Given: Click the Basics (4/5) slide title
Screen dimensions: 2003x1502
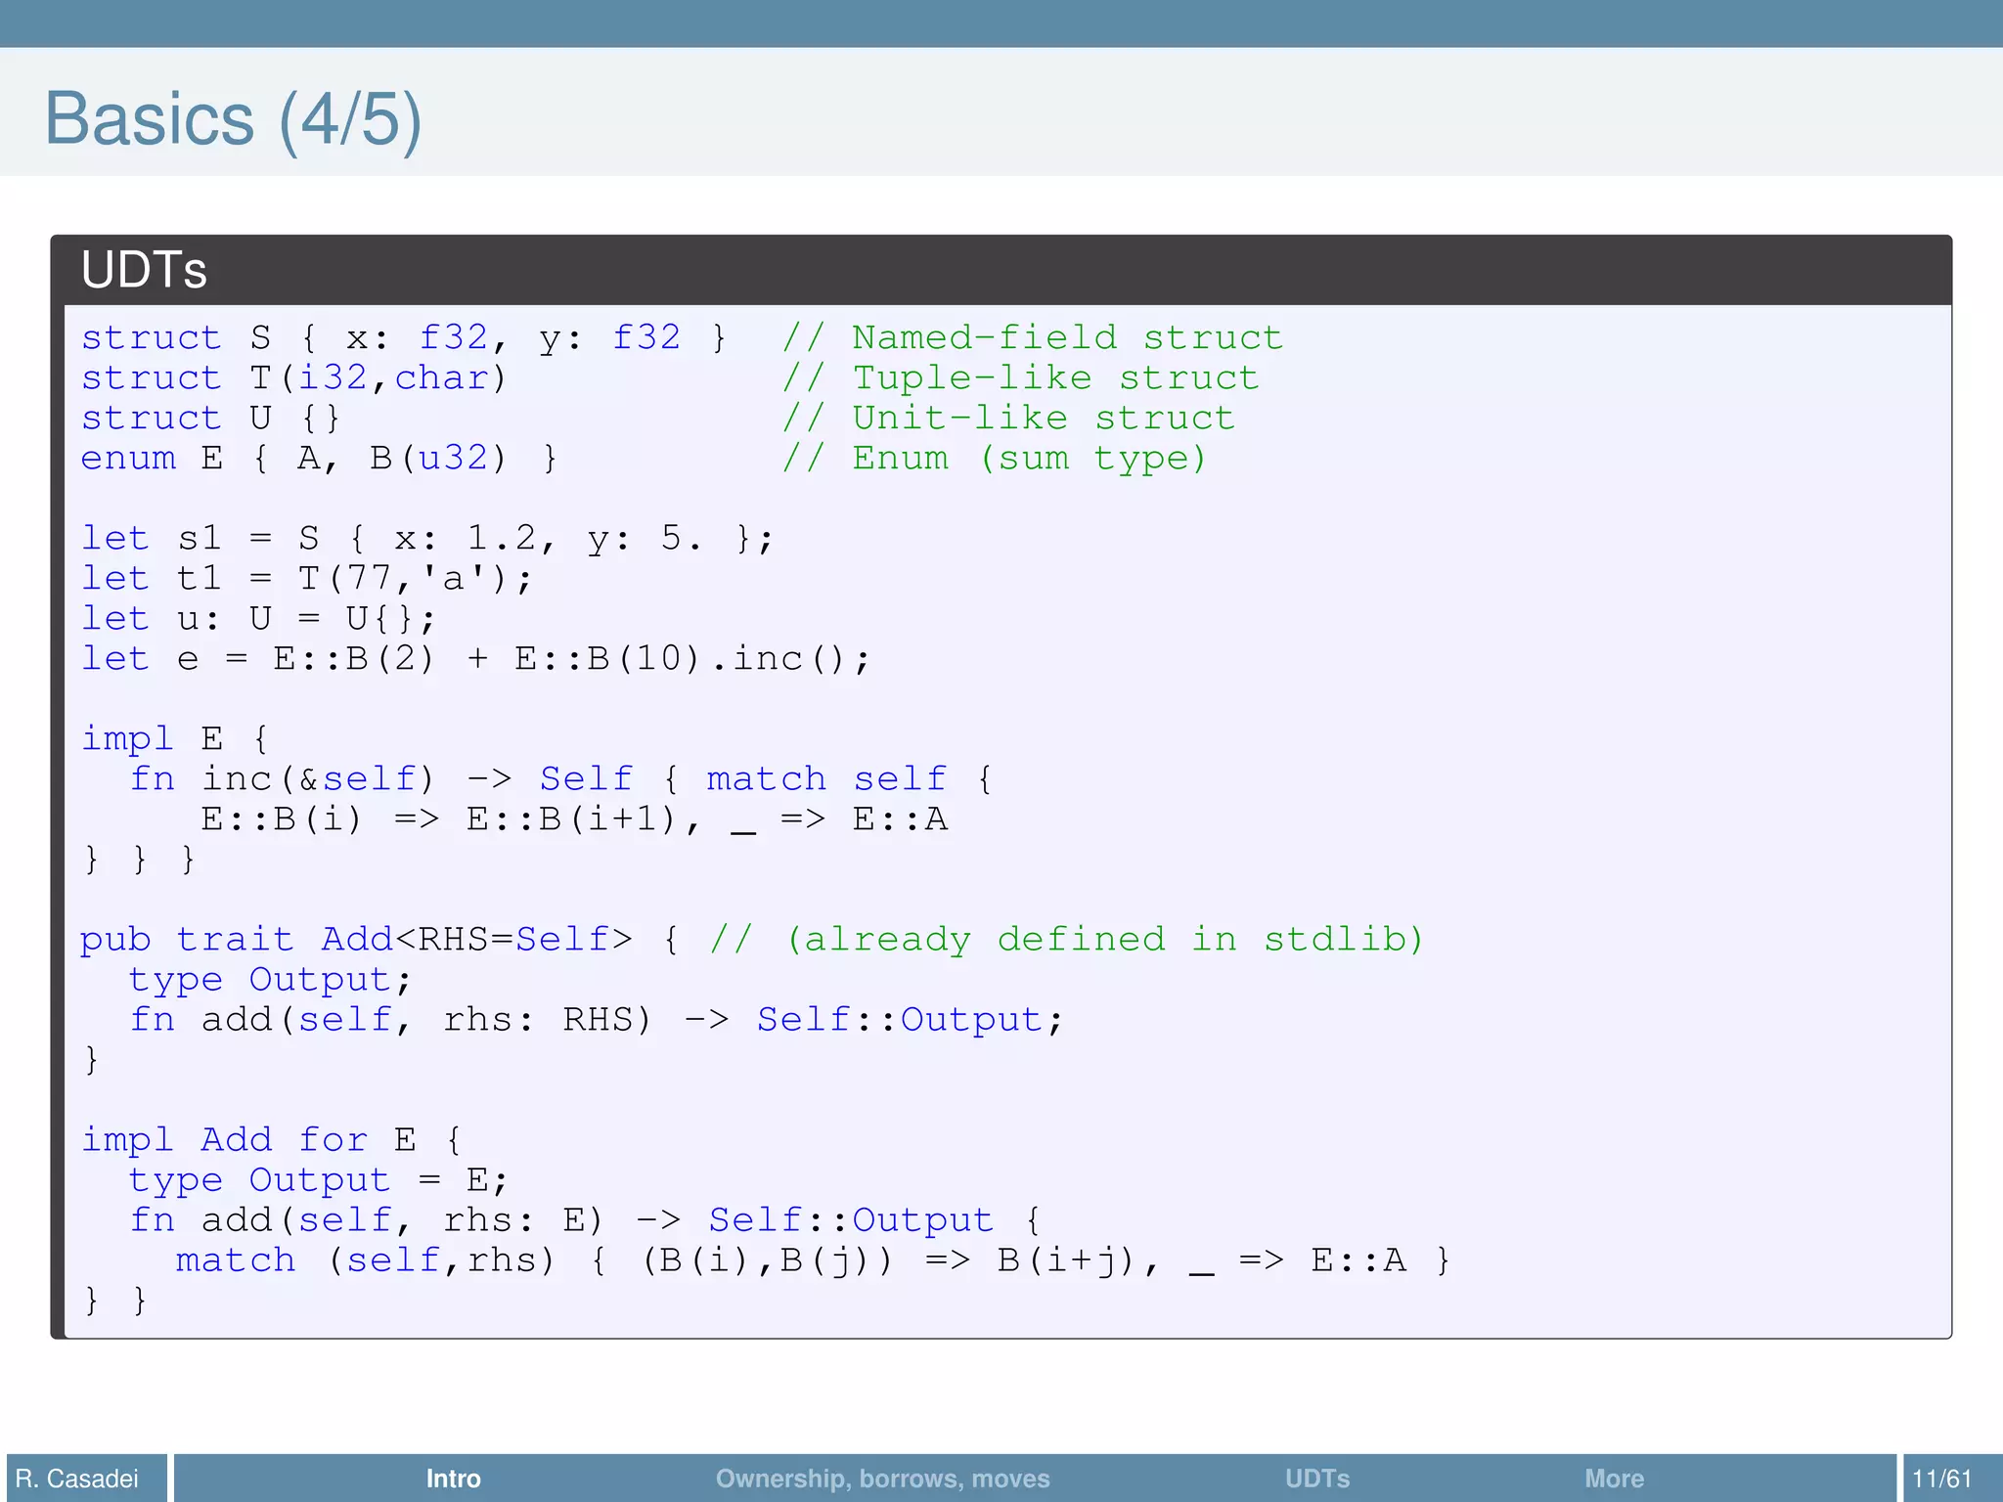Looking at the screenshot, I should (233, 119).
